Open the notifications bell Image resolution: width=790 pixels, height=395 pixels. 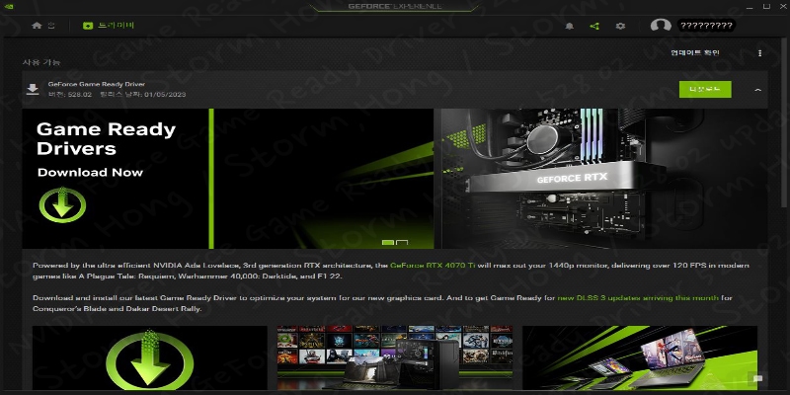[570, 26]
